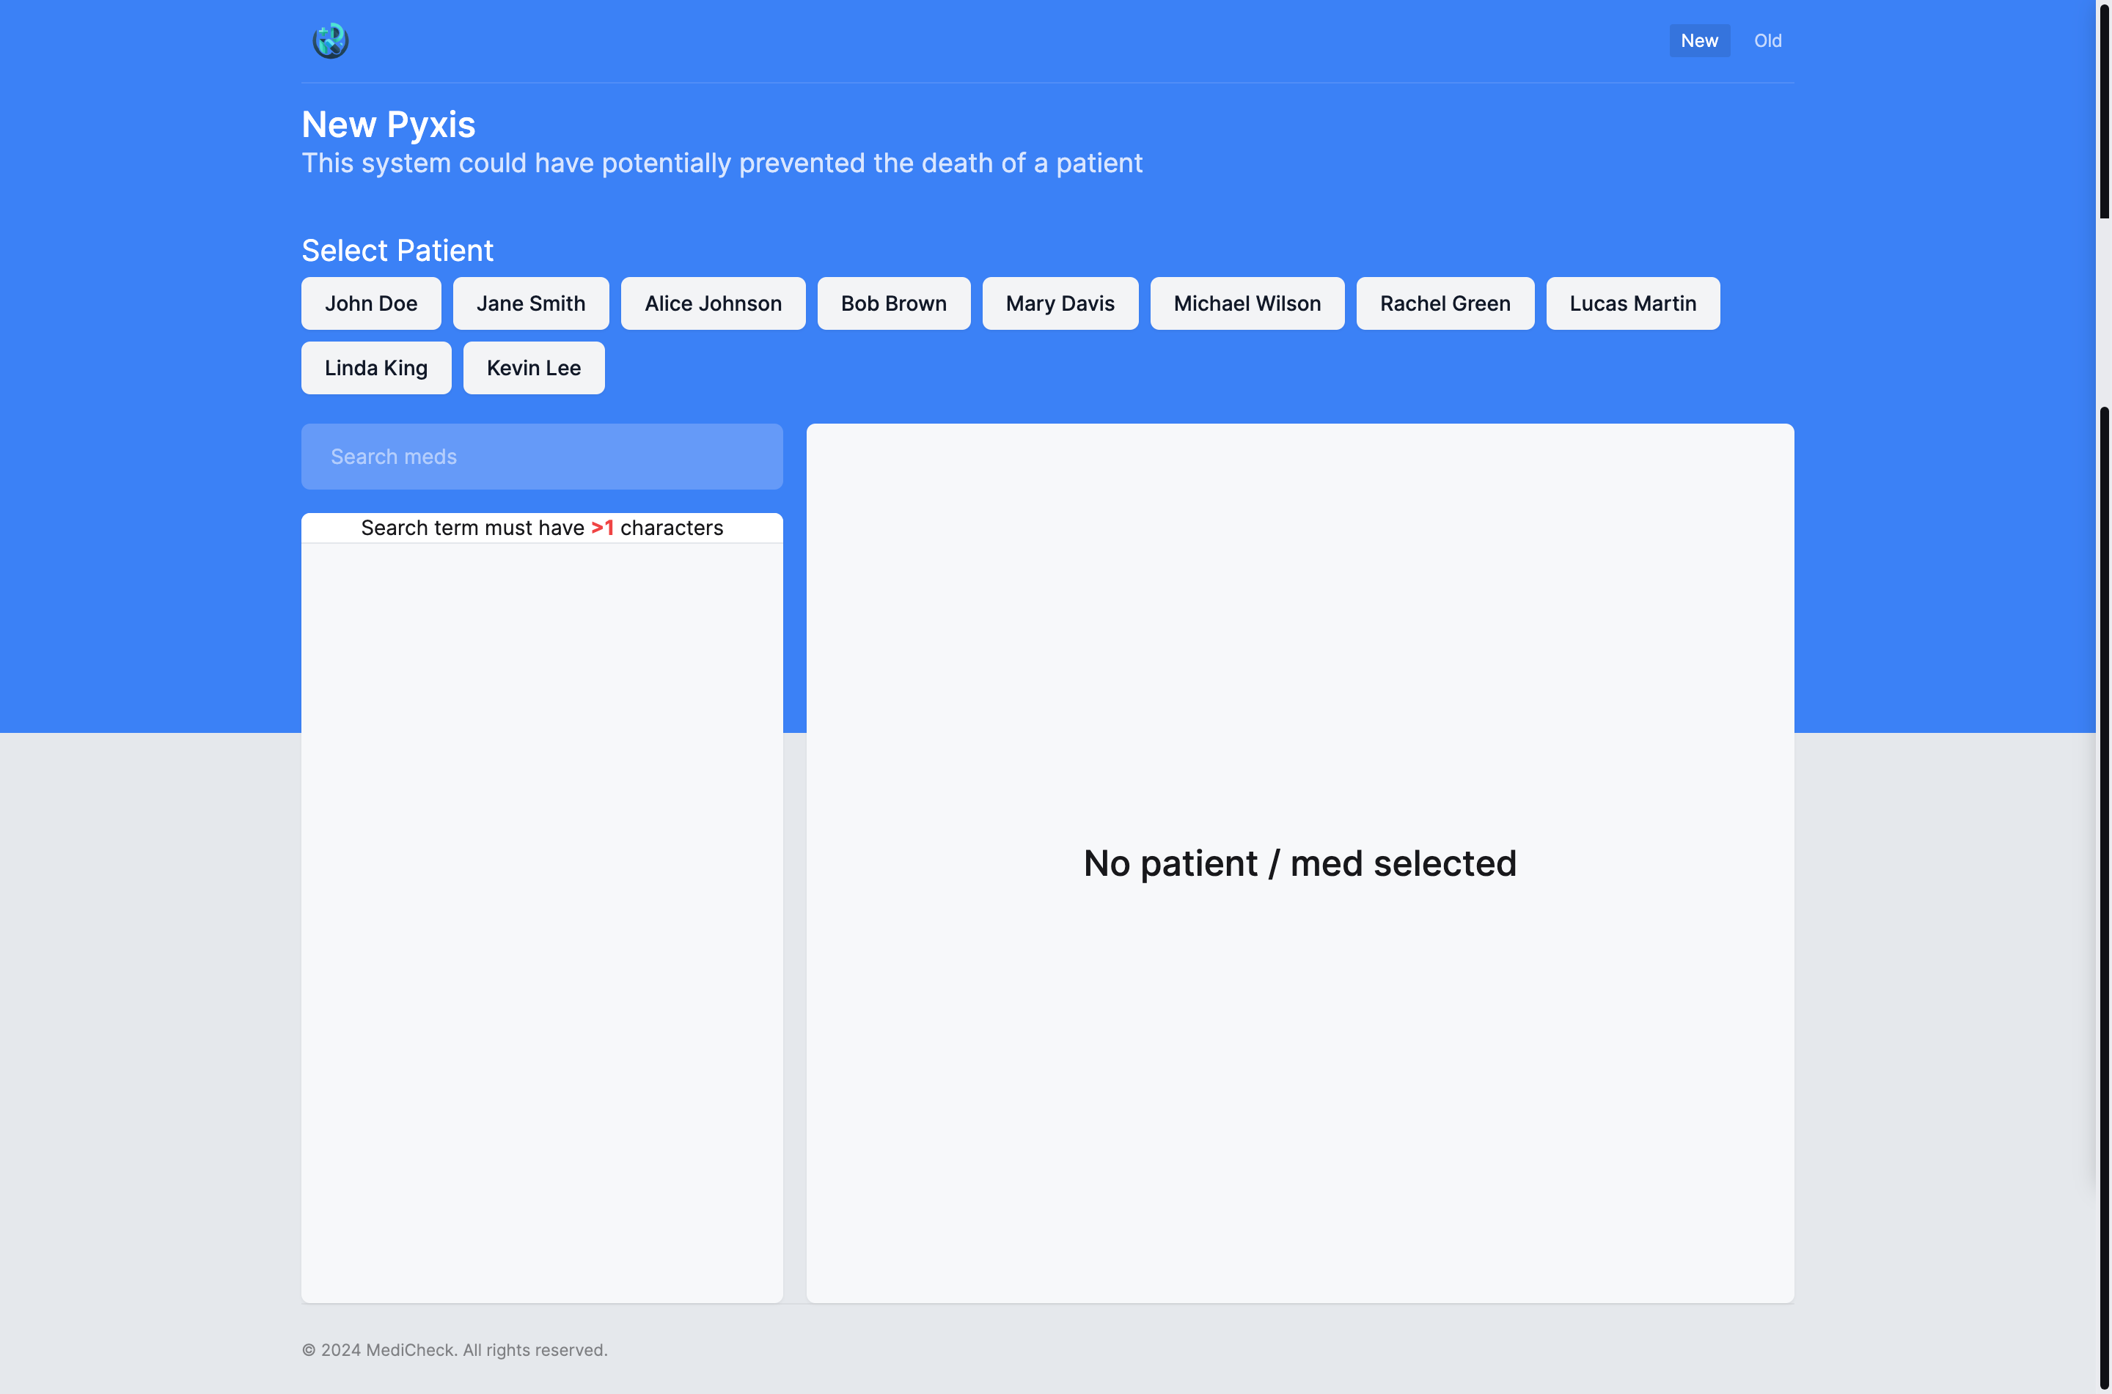Choose Michael Wilson from patients
2112x1394 pixels.
point(1246,303)
